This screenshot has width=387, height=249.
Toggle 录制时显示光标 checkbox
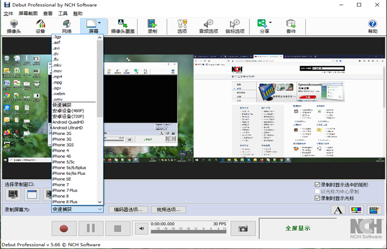[317, 198]
